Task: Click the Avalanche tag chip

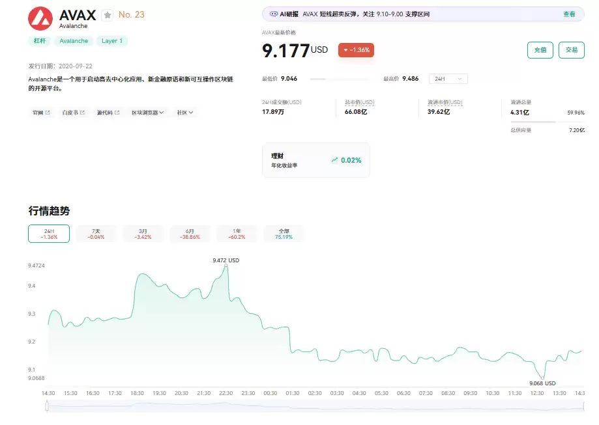Action: click(x=74, y=41)
